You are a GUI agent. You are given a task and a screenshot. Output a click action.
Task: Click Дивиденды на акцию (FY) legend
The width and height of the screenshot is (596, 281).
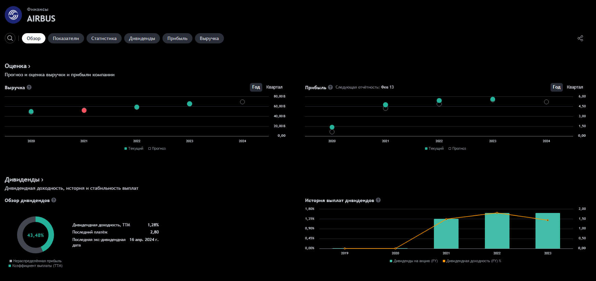(414, 261)
